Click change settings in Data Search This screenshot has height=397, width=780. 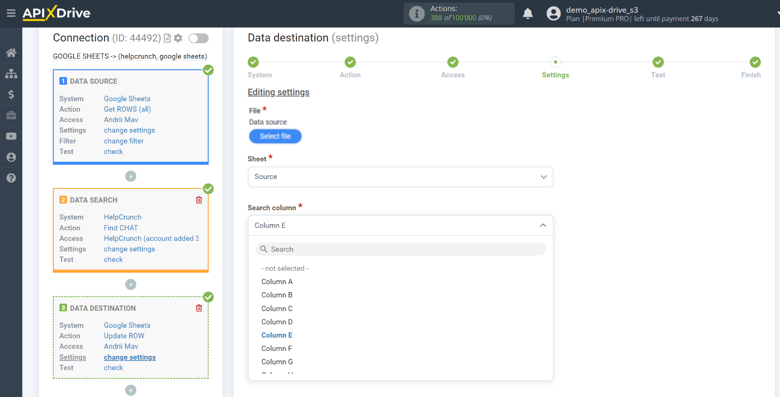[x=129, y=249]
